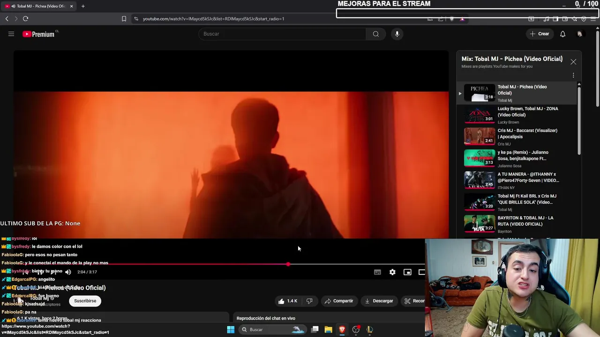This screenshot has width=600, height=337.
Task: Share the video via Compartir
Action: pos(338,301)
